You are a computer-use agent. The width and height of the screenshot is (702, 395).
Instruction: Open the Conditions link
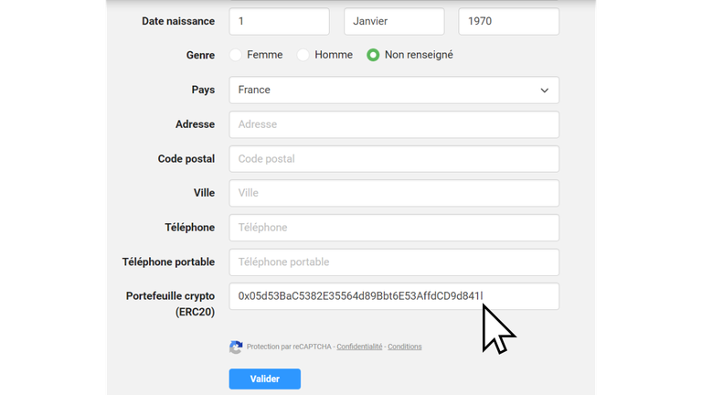click(405, 347)
